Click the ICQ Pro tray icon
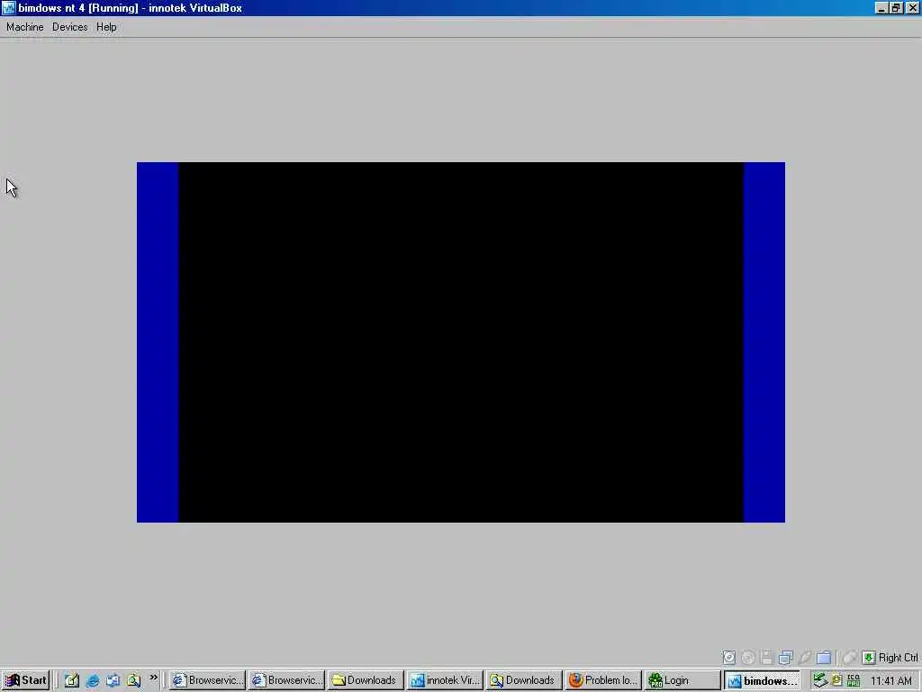The height and width of the screenshot is (692, 922). tap(854, 681)
